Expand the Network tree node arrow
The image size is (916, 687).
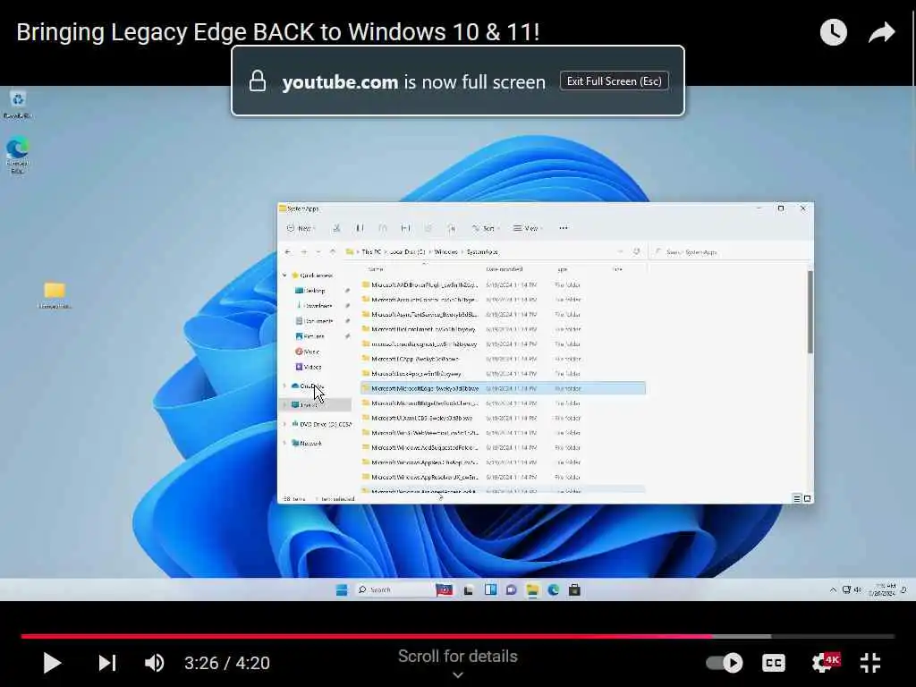tap(284, 444)
